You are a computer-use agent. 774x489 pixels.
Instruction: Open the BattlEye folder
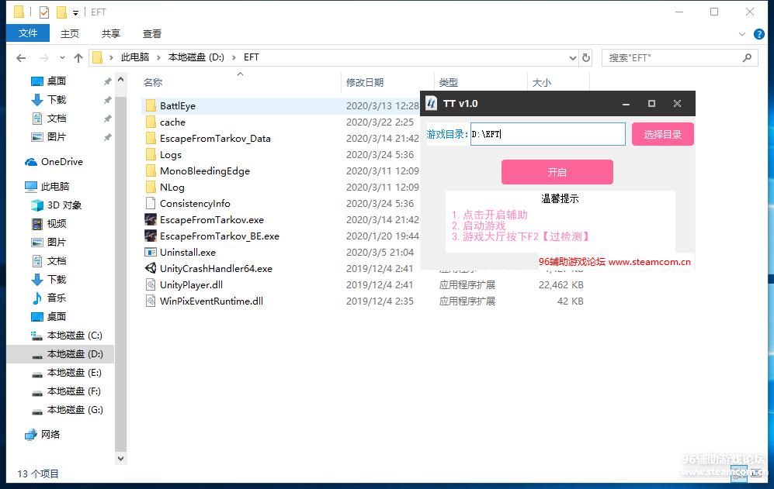(x=177, y=106)
